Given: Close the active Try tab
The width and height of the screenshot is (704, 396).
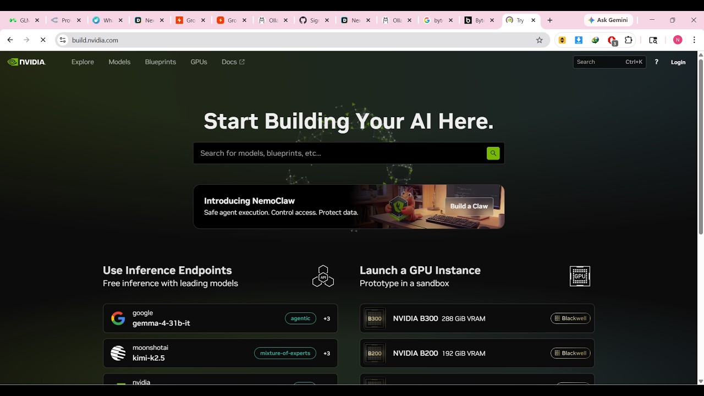Looking at the screenshot, I should (x=533, y=20).
